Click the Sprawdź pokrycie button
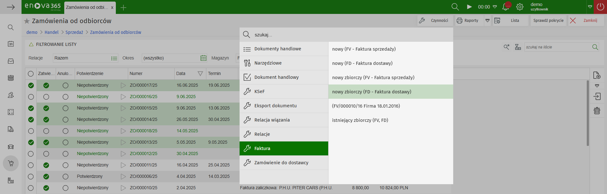Screen dimensions: 607x194 click(548, 21)
